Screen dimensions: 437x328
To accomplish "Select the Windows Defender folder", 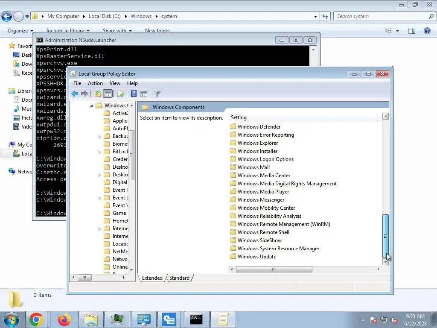I will pos(255,126).
